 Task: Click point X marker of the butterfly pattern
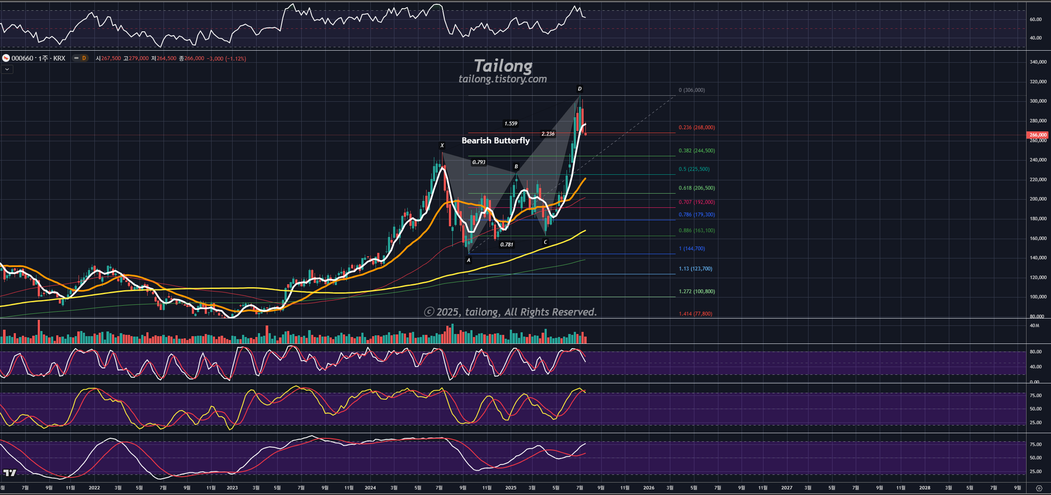[442, 146]
